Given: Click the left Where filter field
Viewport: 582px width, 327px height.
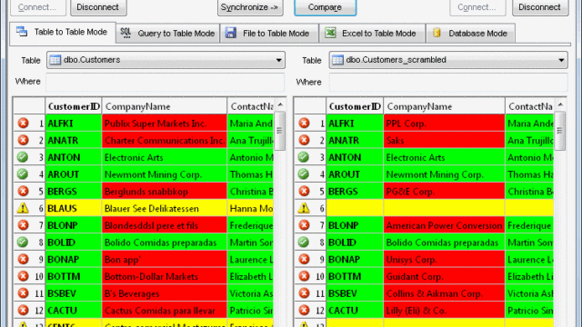Looking at the screenshot, I should click(166, 82).
